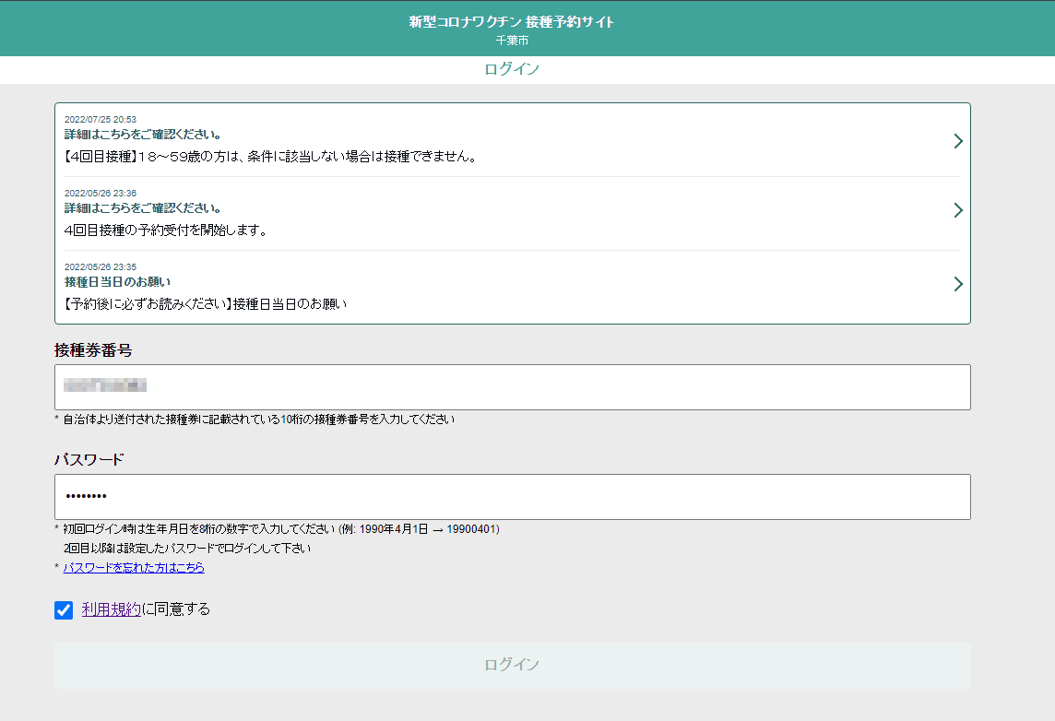Open the パスワードを忘れた方はこちら link
This screenshot has height=721, width=1055.
pos(134,568)
